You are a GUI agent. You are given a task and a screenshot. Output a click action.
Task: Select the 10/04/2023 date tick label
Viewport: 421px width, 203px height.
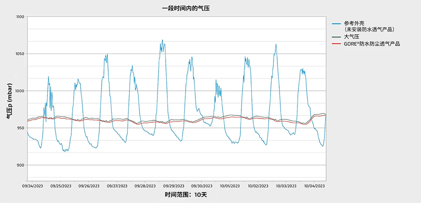pyautogui.click(x=314, y=186)
